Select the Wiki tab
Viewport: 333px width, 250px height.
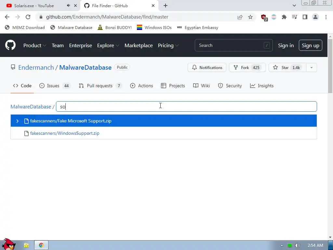tap(201, 86)
